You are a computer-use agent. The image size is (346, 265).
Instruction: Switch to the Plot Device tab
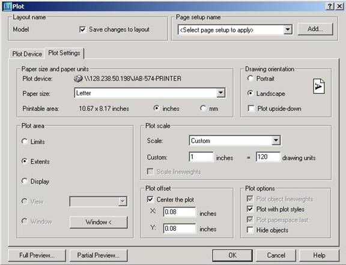(x=27, y=54)
